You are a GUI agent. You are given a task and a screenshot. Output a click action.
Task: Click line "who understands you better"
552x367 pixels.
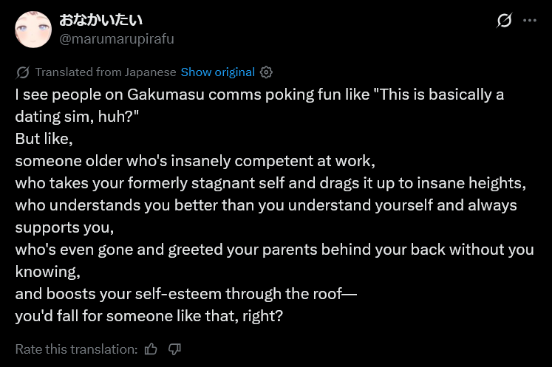[x=266, y=216]
